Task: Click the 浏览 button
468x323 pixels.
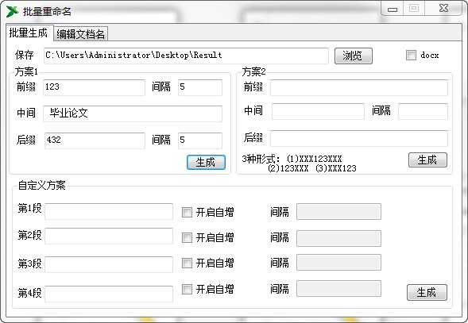Action: (353, 56)
